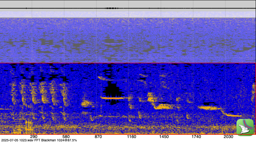Click the pale lavender band under the waveform
The height and width of the screenshot is (143, 256).
pyautogui.click(x=128, y=15)
